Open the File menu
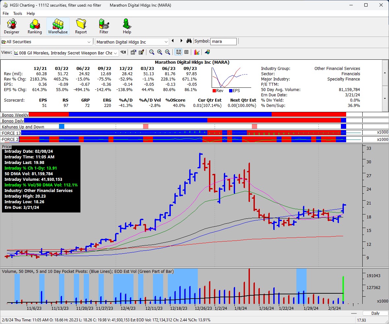The image size is (389, 324). [x=6, y=14]
